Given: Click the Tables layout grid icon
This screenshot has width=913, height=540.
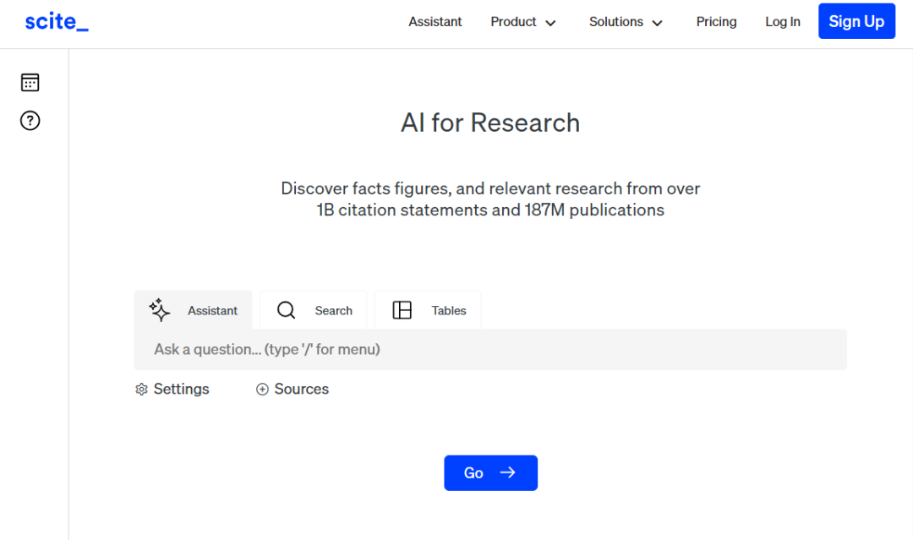Looking at the screenshot, I should [x=402, y=310].
